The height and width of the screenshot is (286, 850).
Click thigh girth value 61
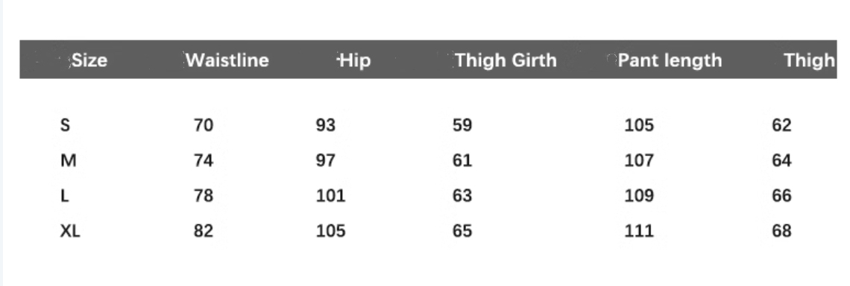click(x=462, y=161)
